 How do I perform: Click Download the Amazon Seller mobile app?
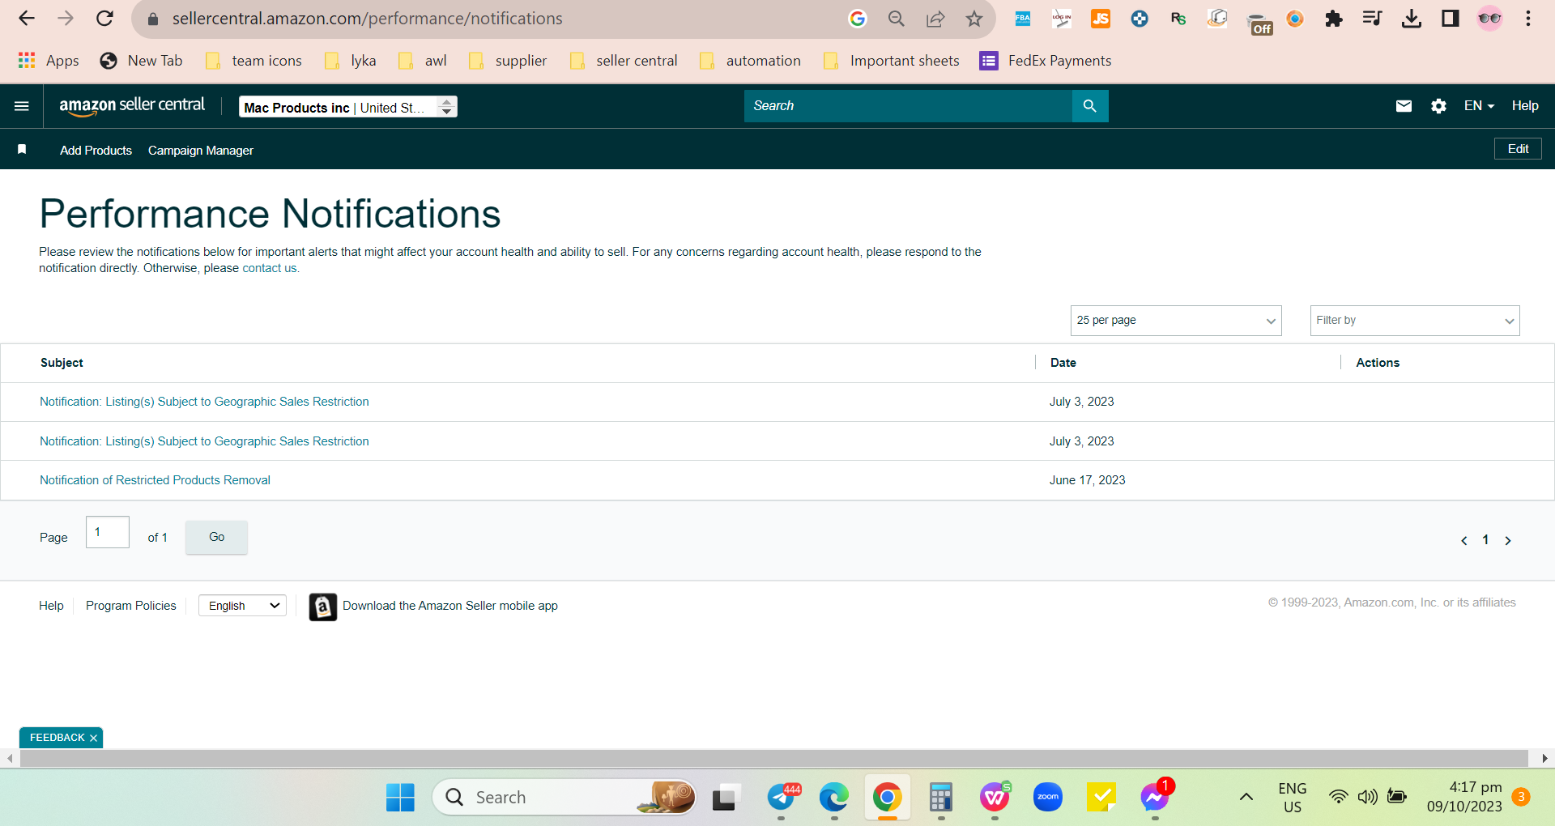tap(449, 606)
